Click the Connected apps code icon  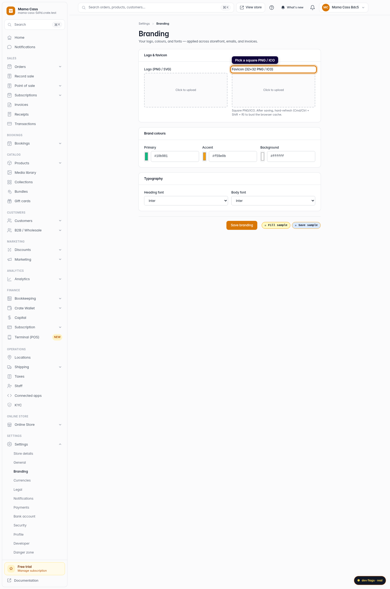click(x=9, y=395)
